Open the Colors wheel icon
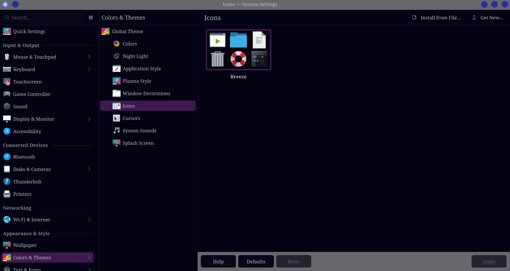 tap(116, 44)
